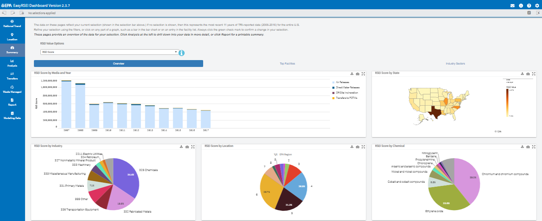Go to Analysis in the sidebar
This screenshot has height=221, width=542.
[12, 63]
